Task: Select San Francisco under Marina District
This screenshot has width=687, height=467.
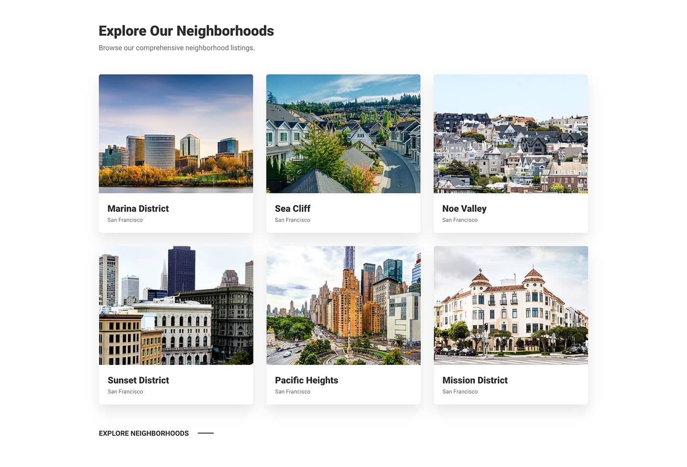Action: click(x=125, y=220)
